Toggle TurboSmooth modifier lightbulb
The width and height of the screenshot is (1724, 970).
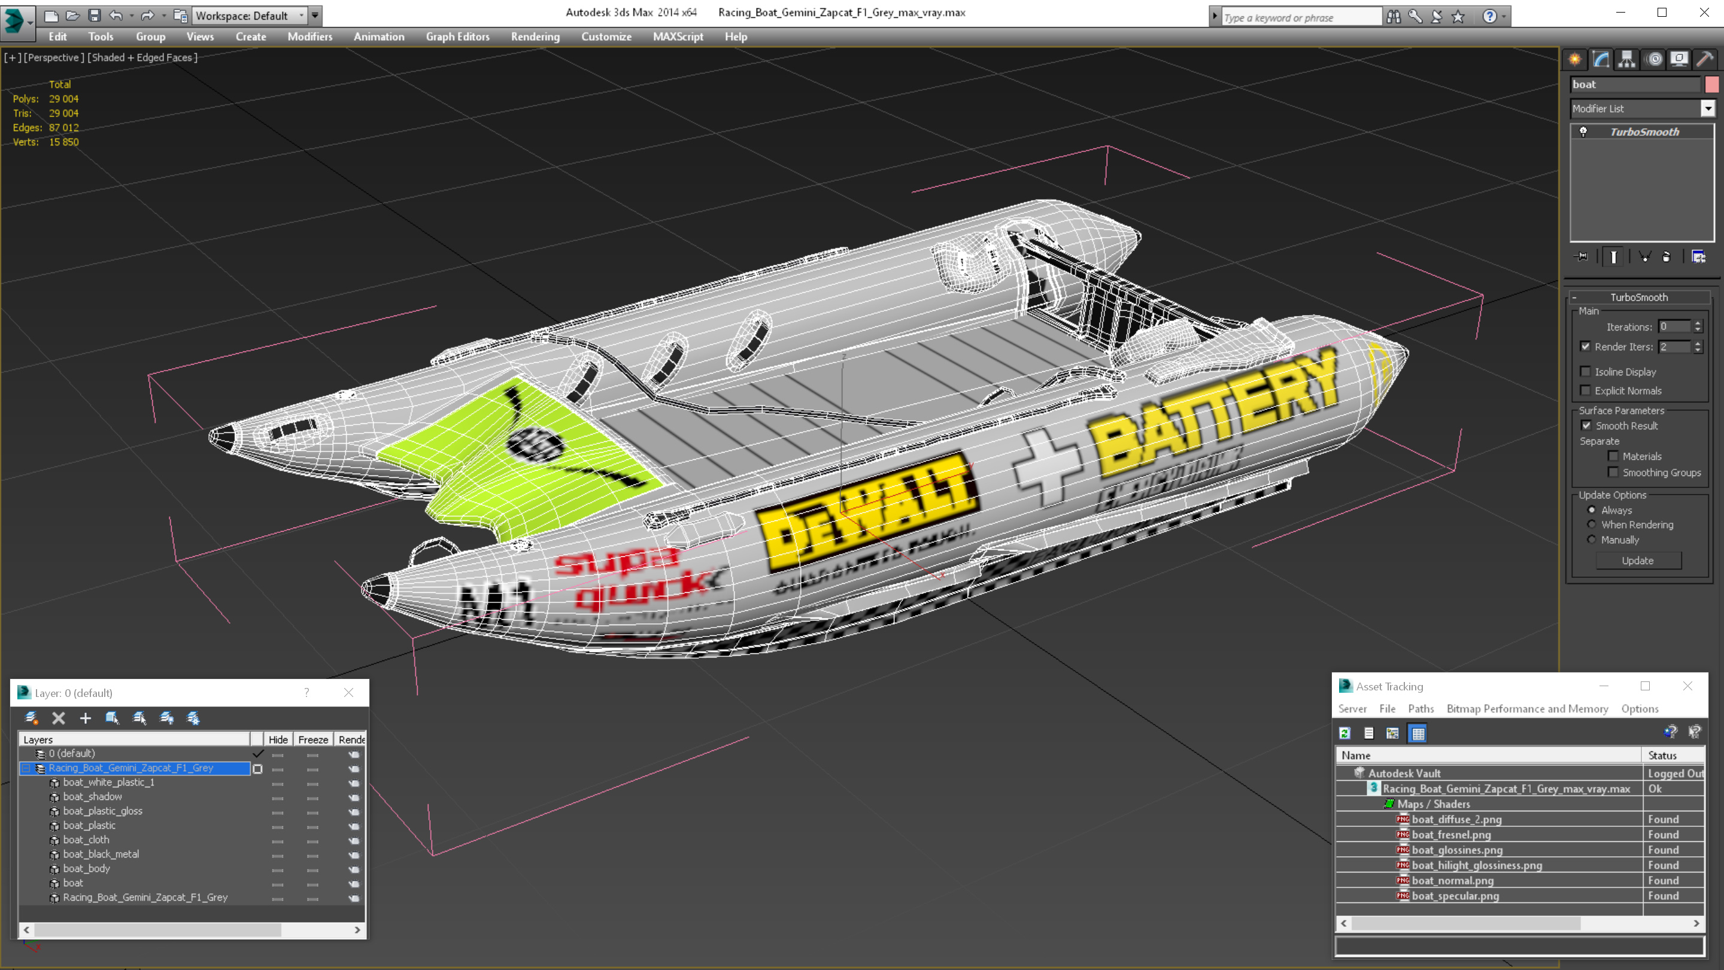(1583, 132)
